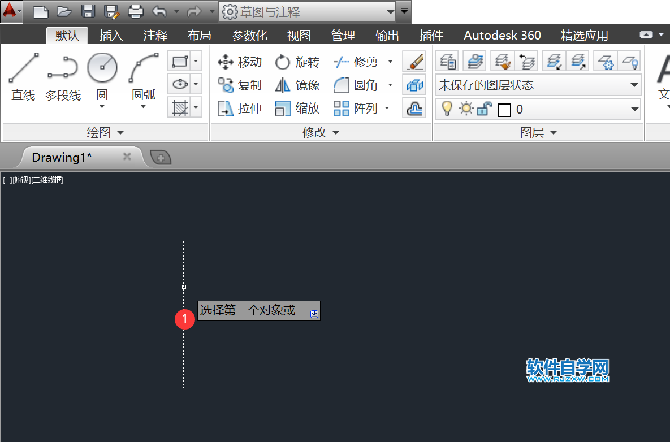Select the offset tool icon
This screenshot has width=670, height=442.
click(414, 108)
